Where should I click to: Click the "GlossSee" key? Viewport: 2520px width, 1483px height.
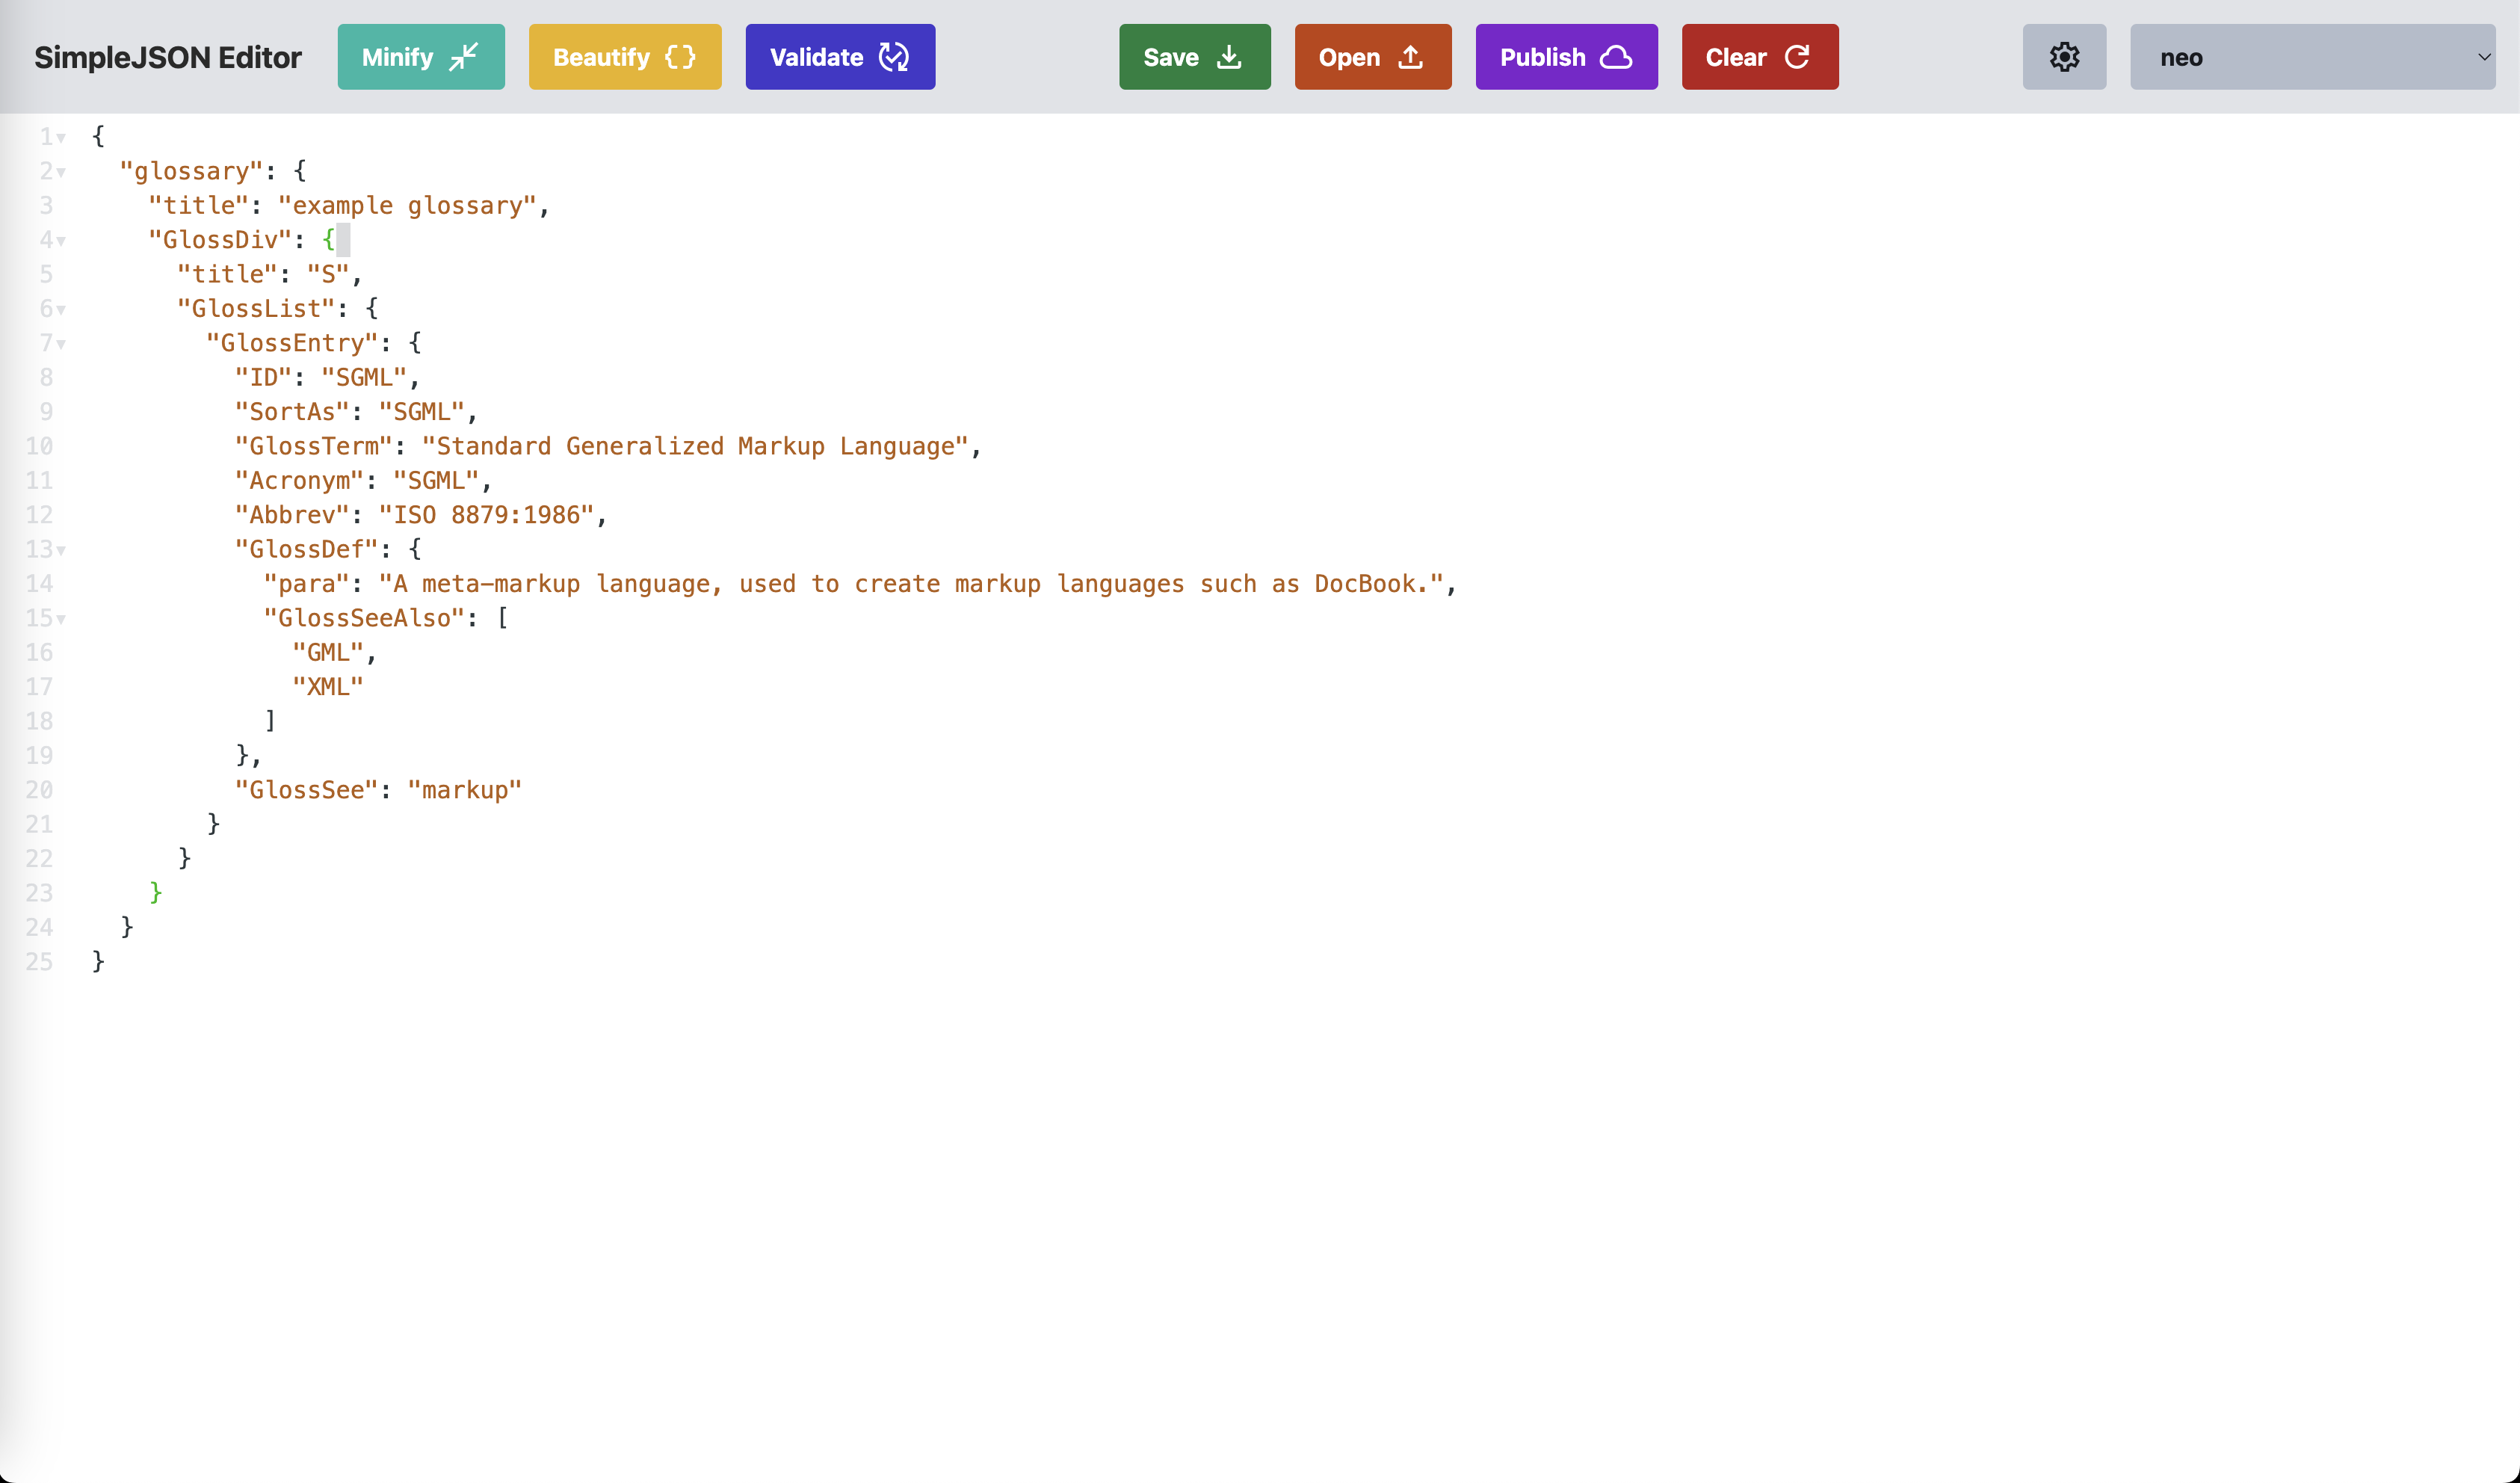(x=306, y=790)
